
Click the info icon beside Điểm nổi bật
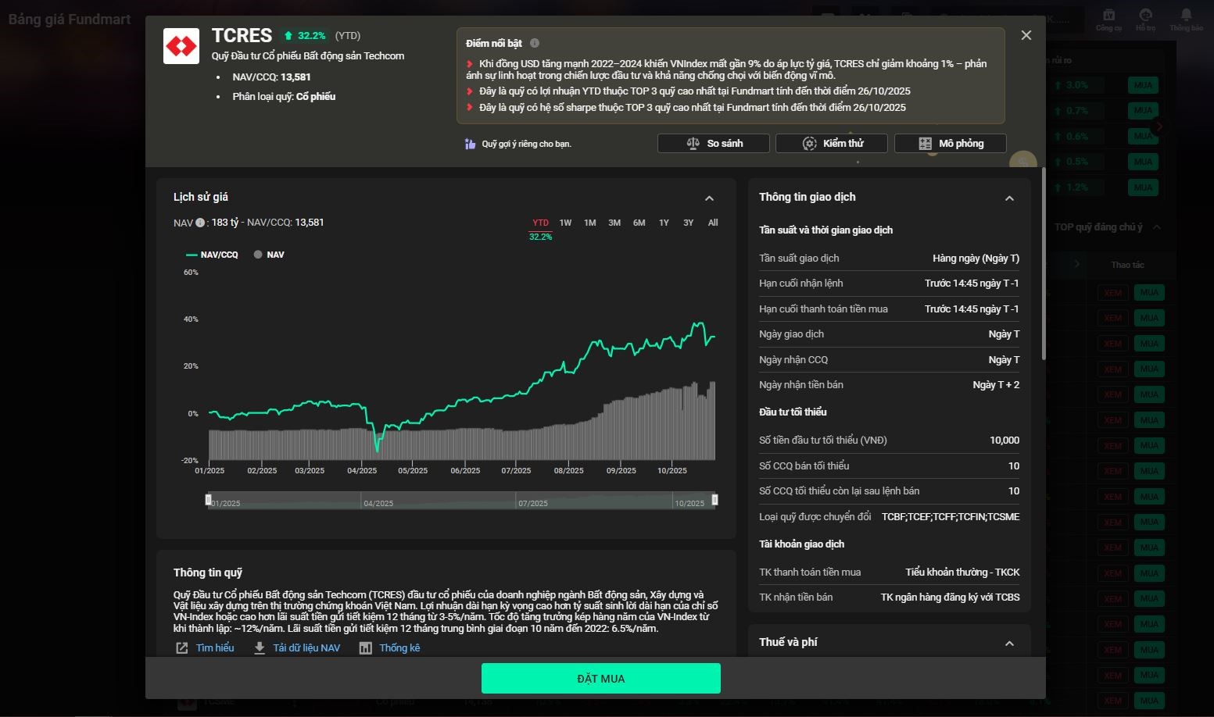(x=535, y=43)
